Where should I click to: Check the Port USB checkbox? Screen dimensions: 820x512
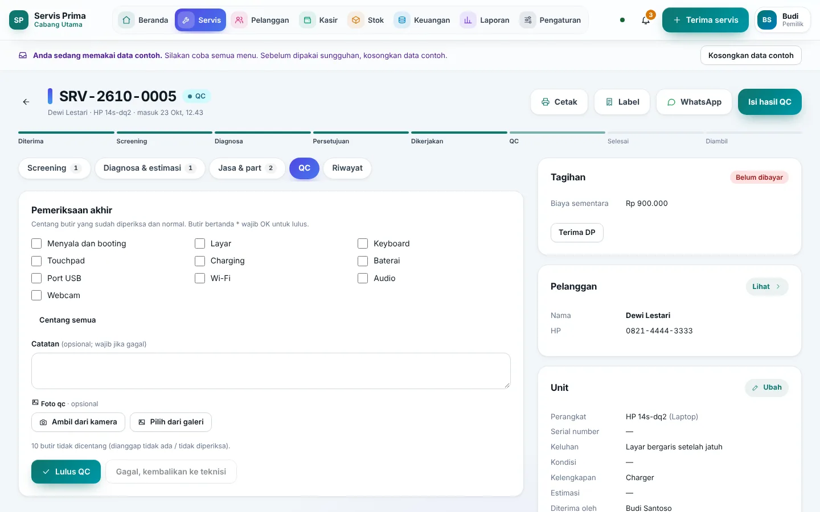(36, 278)
